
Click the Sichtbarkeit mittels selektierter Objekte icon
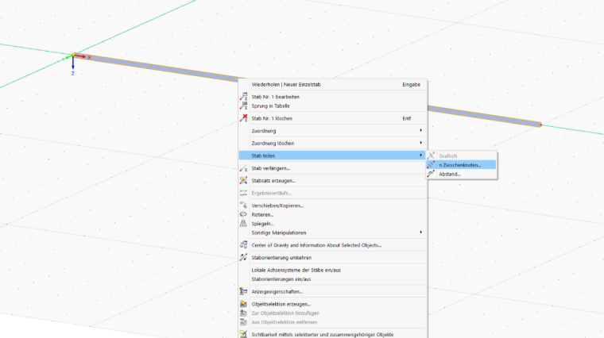[243, 334]
